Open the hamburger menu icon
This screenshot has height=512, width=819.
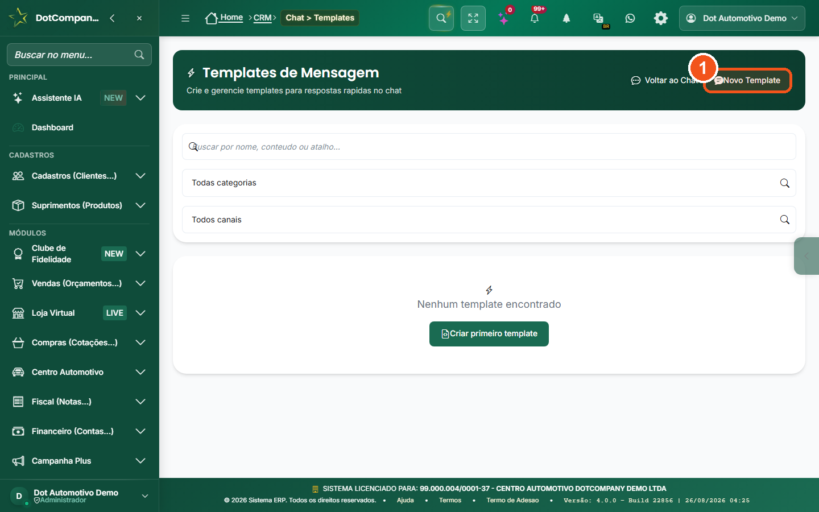[x=185, y=18]
